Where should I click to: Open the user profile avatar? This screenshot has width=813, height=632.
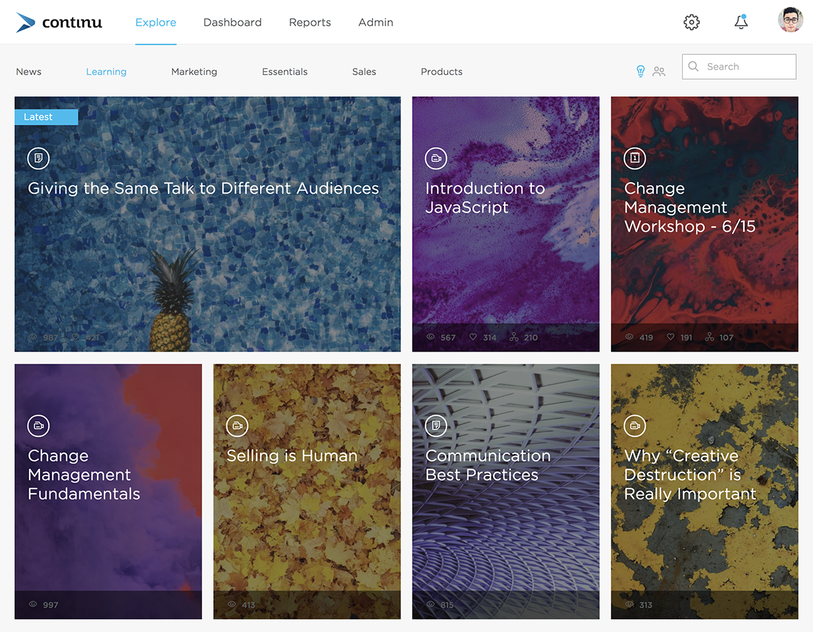(x=790, y=20)
